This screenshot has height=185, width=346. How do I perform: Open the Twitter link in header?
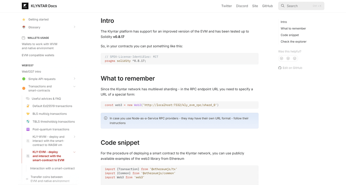[x=226, y=6]
